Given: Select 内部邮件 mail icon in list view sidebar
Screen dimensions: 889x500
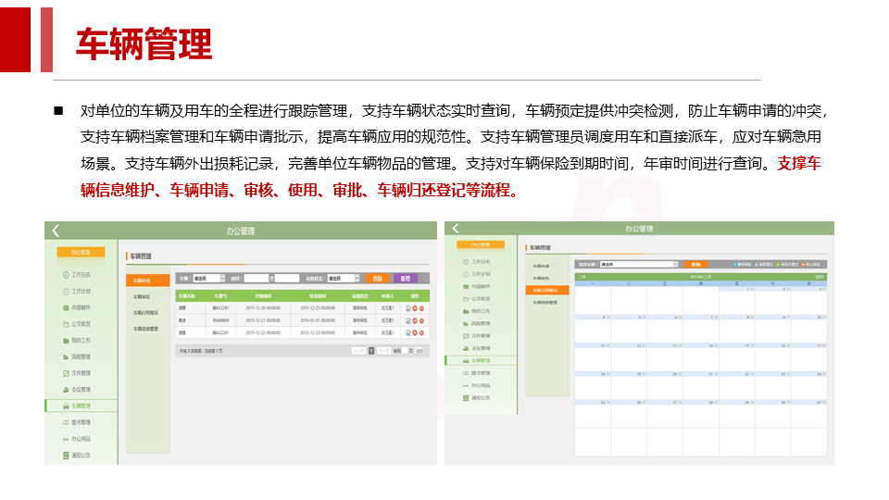Looking at the screenshot, I should (x=65, y=307).
